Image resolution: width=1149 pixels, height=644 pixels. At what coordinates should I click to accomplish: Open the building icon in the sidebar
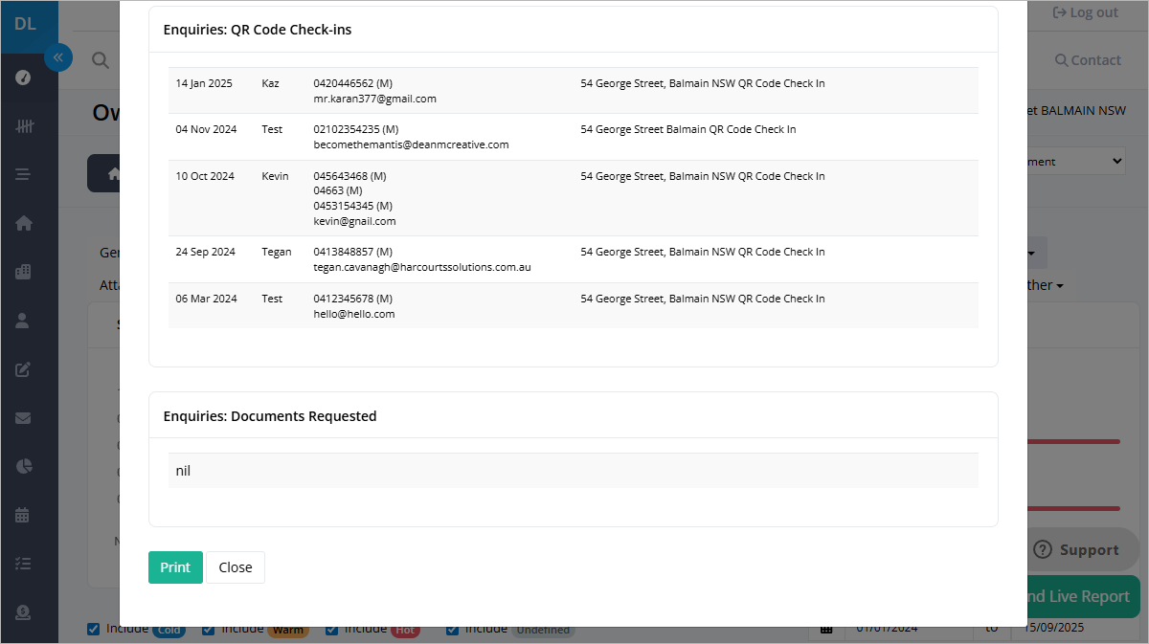pos(24,272)
